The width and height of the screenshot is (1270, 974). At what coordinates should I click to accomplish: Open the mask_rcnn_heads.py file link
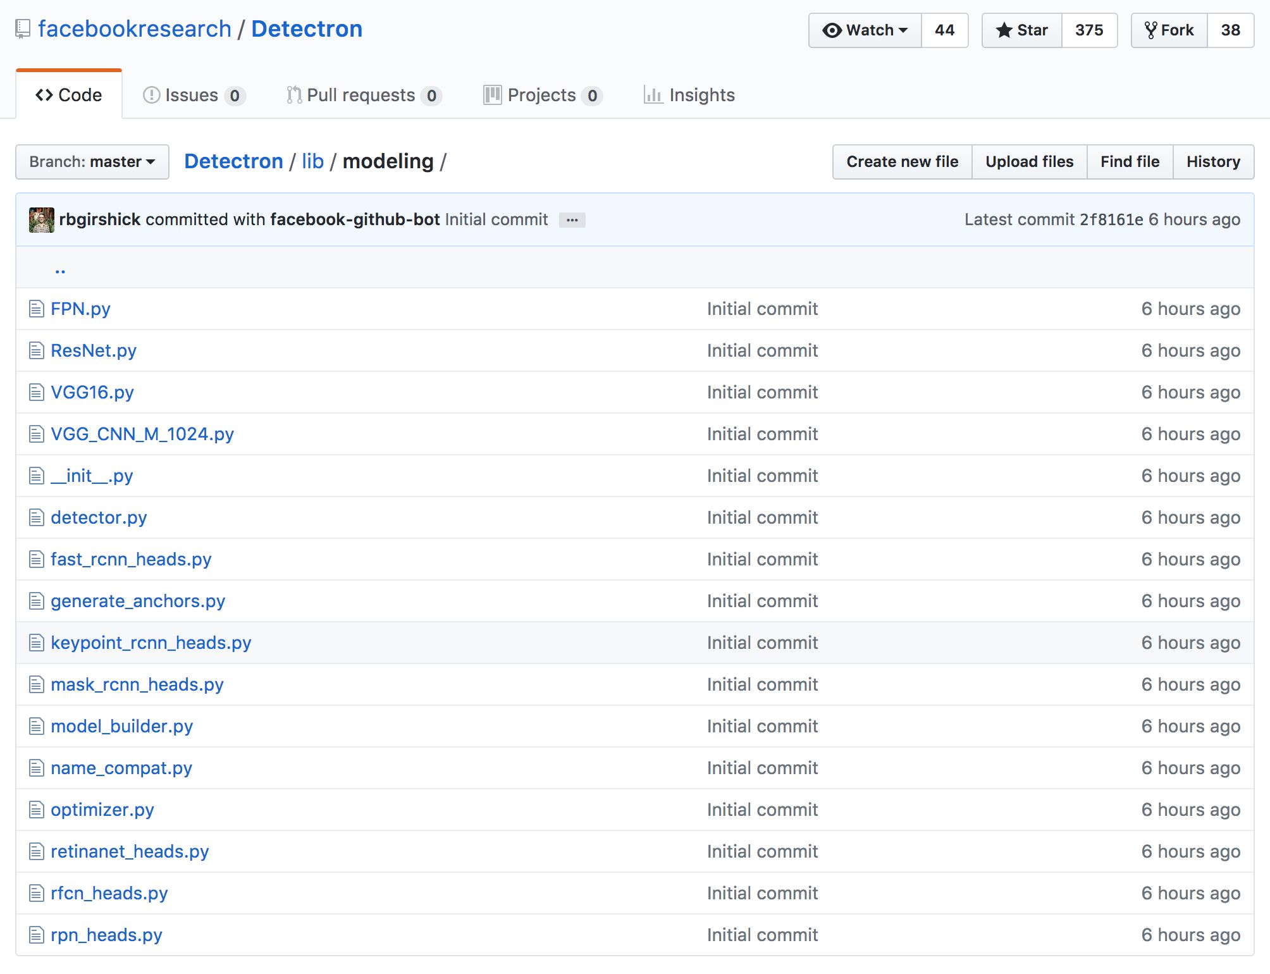pos(137,684)
